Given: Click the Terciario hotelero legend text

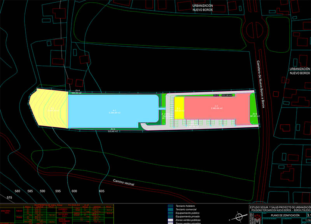Looking at the screenshot, I should click(185, 206).
